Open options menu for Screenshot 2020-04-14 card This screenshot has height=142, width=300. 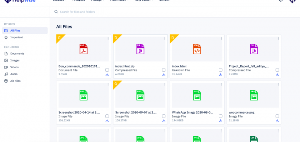click(x=108, y=84)
